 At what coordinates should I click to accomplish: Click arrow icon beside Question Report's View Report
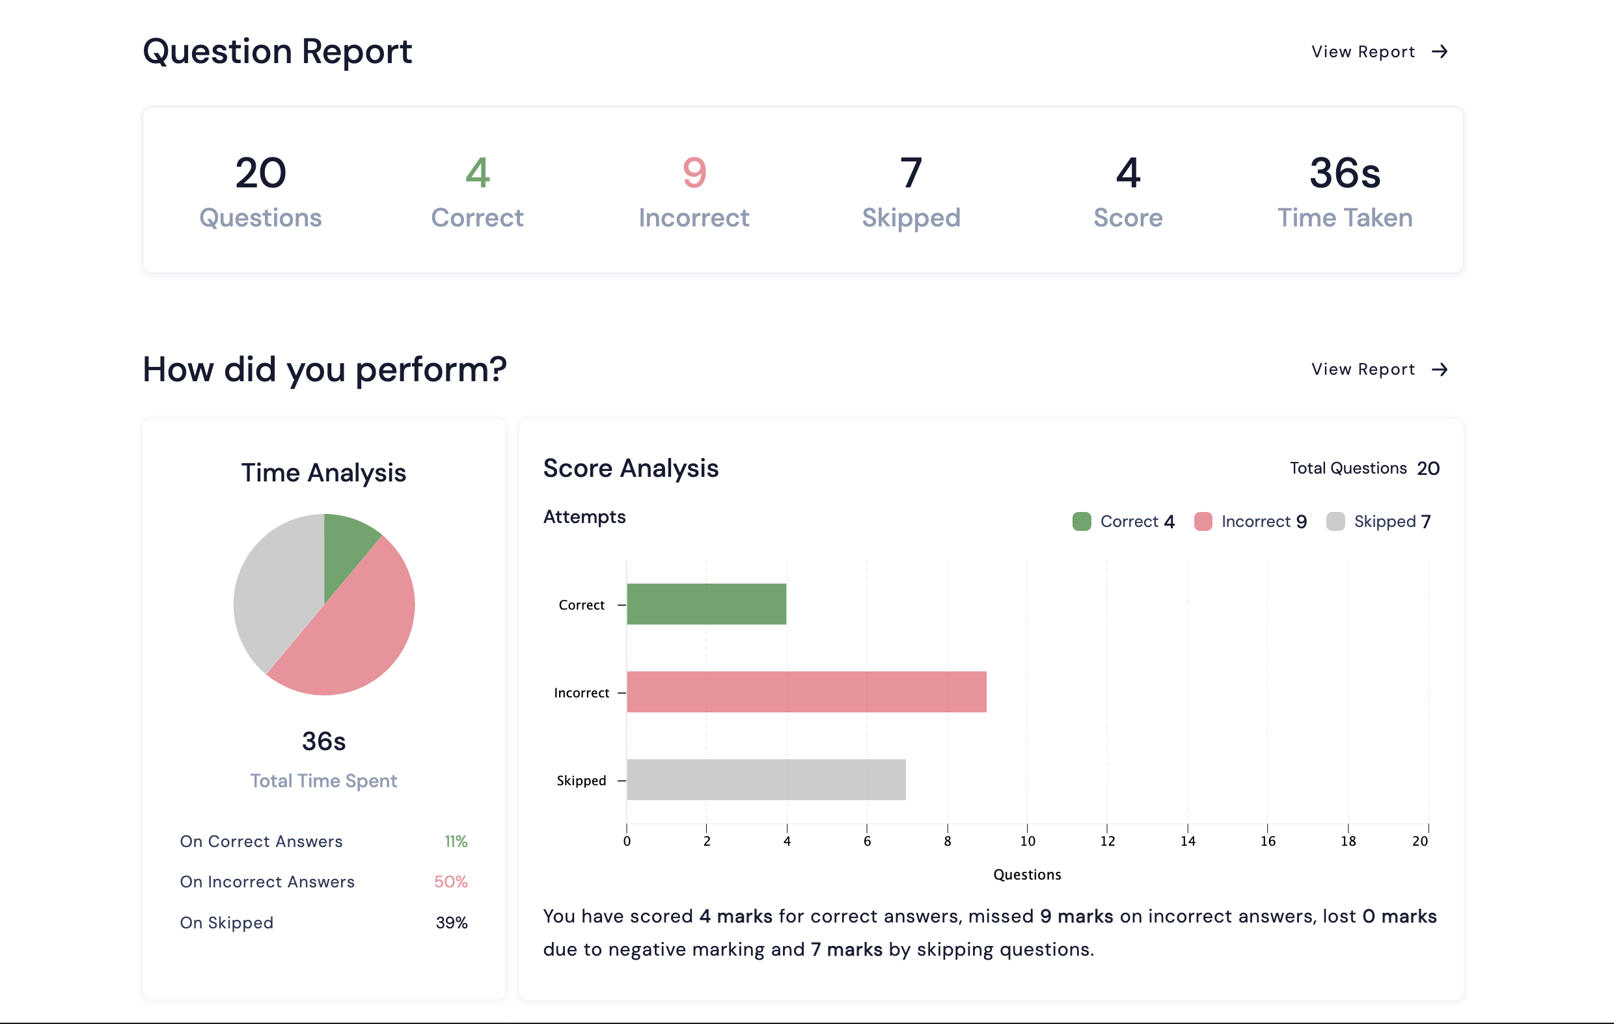(1439, 51)
